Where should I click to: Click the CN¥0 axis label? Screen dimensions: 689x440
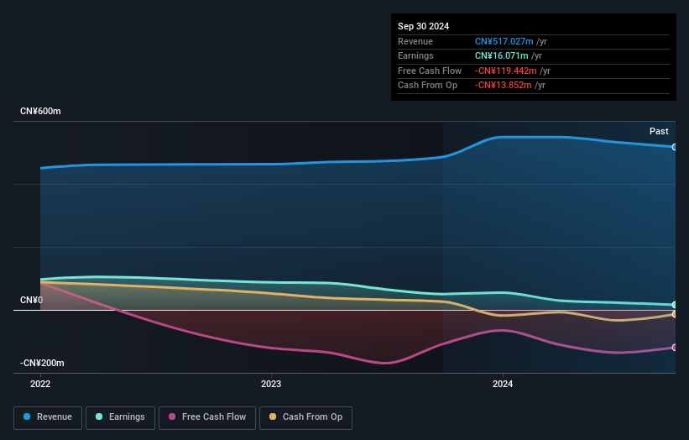[x=31, y=300]
